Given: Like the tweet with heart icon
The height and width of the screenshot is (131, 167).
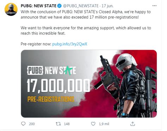Looking at the screenshot, I should click(93, 124).
